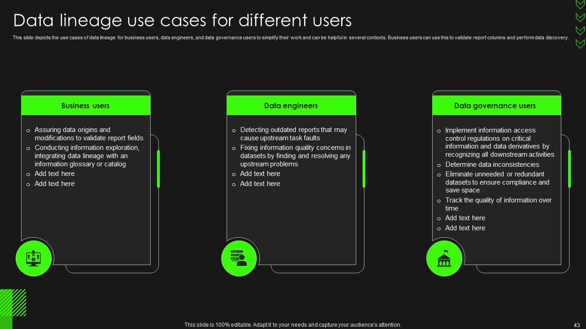
Task: Select the Business users green header
Action: point(86,106)
